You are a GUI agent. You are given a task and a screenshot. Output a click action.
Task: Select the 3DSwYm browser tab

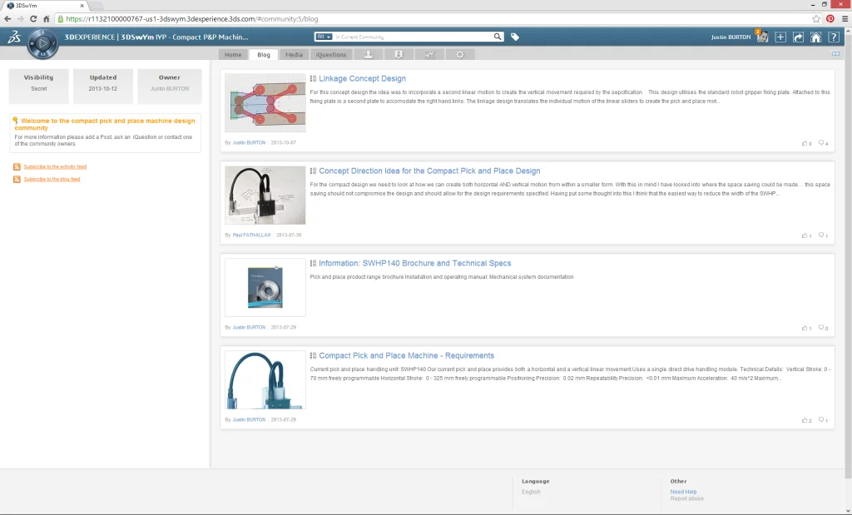coord(46,6)
